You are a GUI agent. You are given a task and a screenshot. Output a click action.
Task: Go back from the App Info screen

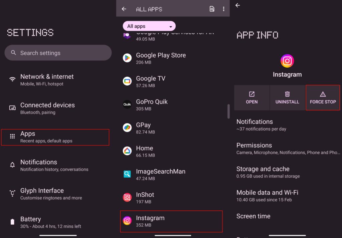(x=238, y=5)
